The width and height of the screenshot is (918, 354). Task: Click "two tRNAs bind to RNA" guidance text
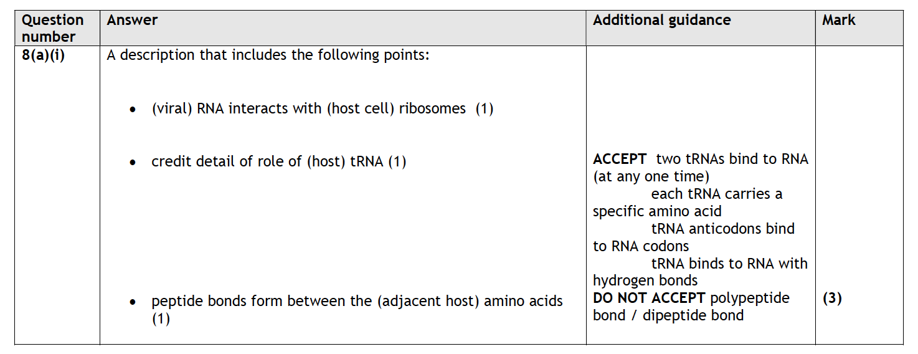tap(732, 159)
